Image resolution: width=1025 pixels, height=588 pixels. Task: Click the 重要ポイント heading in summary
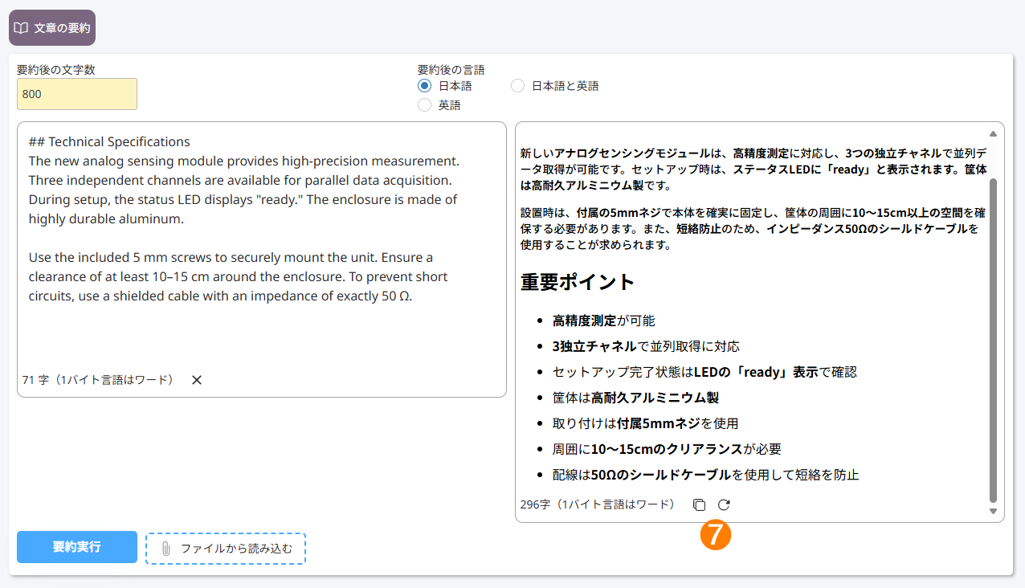578,282
